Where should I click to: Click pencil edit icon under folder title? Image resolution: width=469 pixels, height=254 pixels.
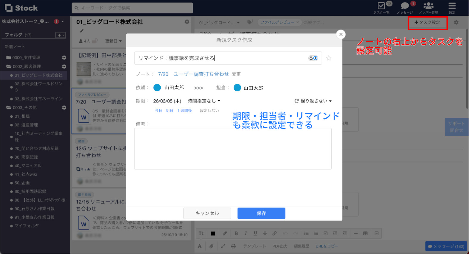[x=82, y=31]
